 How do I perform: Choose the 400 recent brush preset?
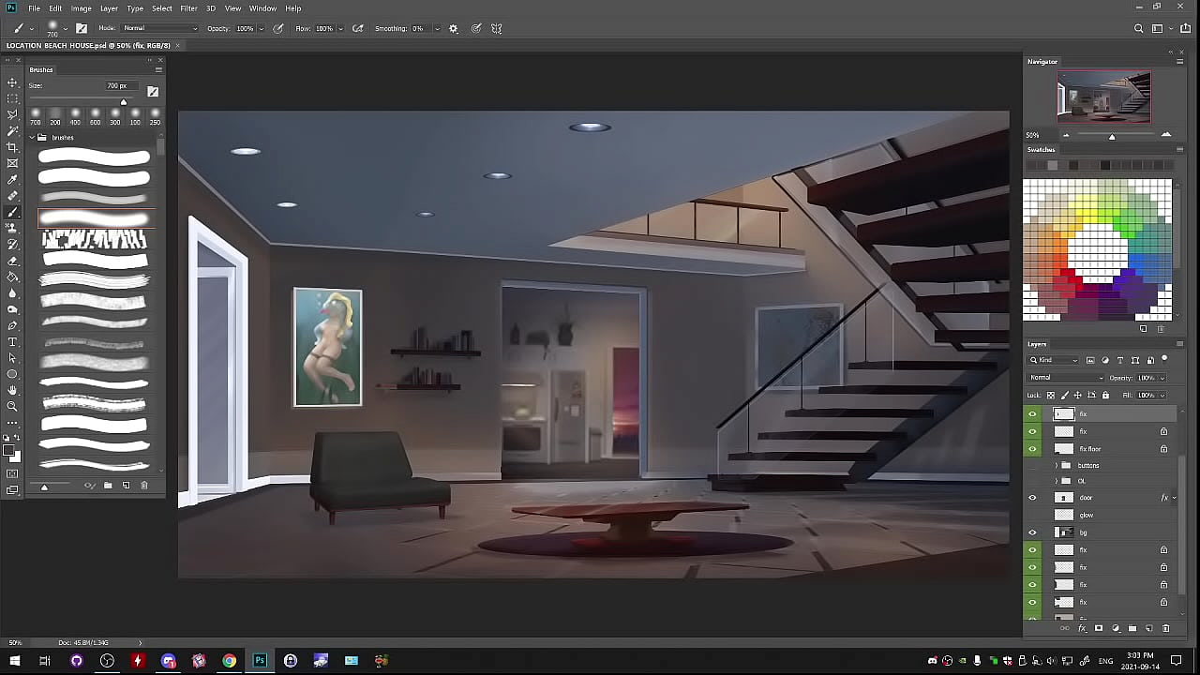click(75, 116)
